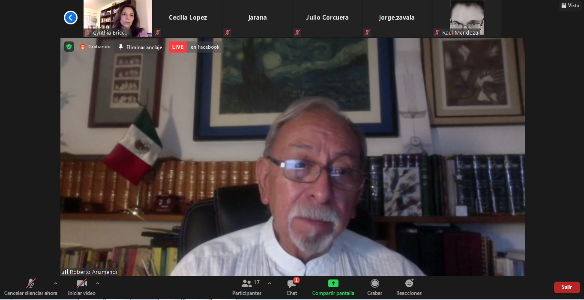
Task: Expand audio options arrow beside microphone
Action: (x=55, y=283)
